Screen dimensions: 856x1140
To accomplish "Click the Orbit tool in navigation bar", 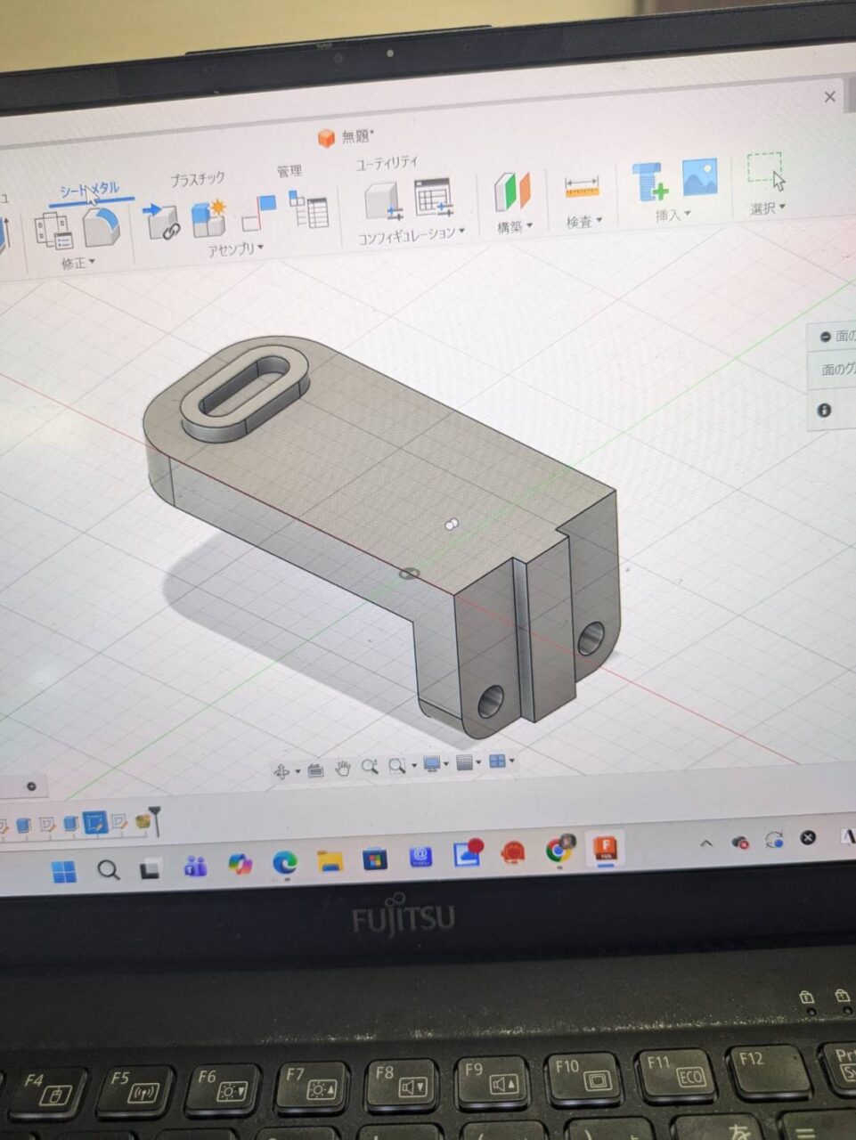I will click(281, 771).
